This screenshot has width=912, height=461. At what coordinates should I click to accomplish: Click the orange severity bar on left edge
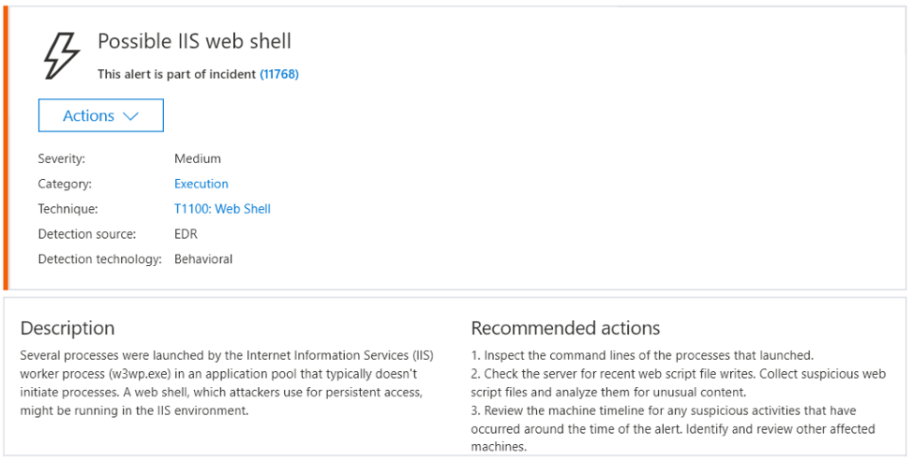[5, 148]
